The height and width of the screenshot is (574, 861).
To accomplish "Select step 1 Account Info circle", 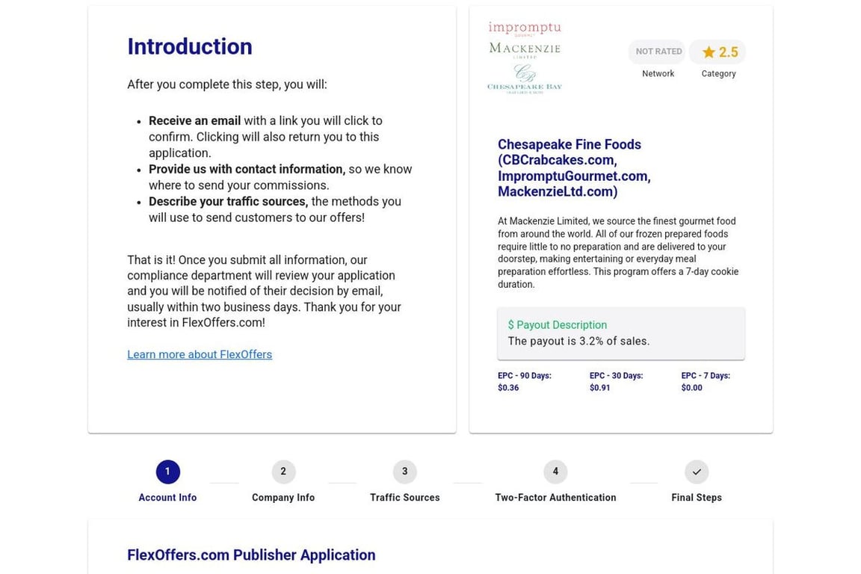I will click(x=167, y=472).
